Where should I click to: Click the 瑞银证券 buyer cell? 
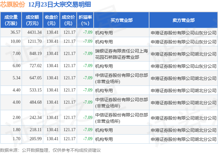pyautogui.click(x=122, y=53)
